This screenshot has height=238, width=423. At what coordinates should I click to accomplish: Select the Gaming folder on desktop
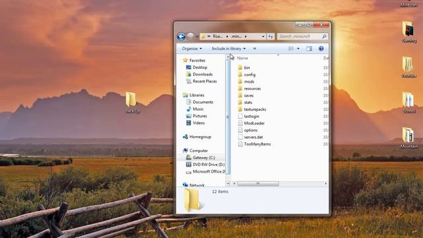pos(408,32)
